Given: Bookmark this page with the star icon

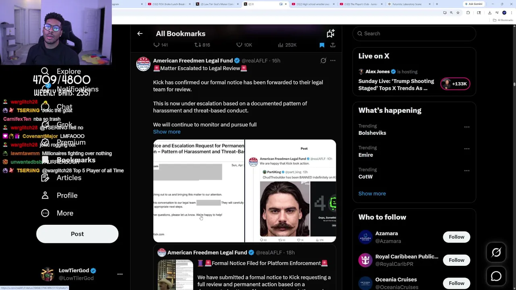Looking at the screenshot, I should (x=458, y=13).
